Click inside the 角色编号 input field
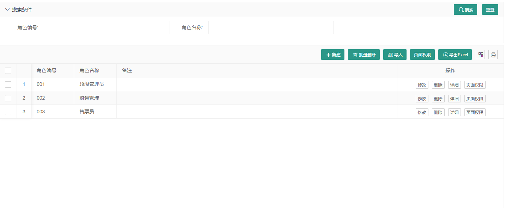This screenshot has height=208, width=505. [x=106, y=27]
